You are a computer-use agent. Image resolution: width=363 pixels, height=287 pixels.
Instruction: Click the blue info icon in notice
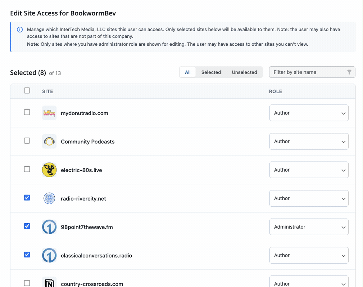(x=20, y=30)
